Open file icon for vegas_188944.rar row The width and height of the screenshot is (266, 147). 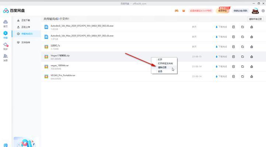[234, 67]
